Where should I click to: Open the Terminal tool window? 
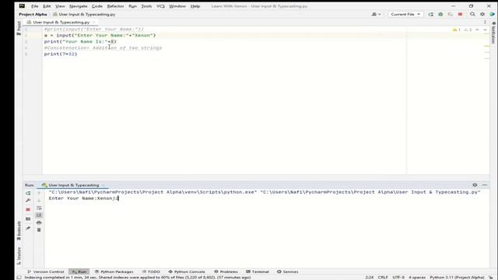click(258, 271)
